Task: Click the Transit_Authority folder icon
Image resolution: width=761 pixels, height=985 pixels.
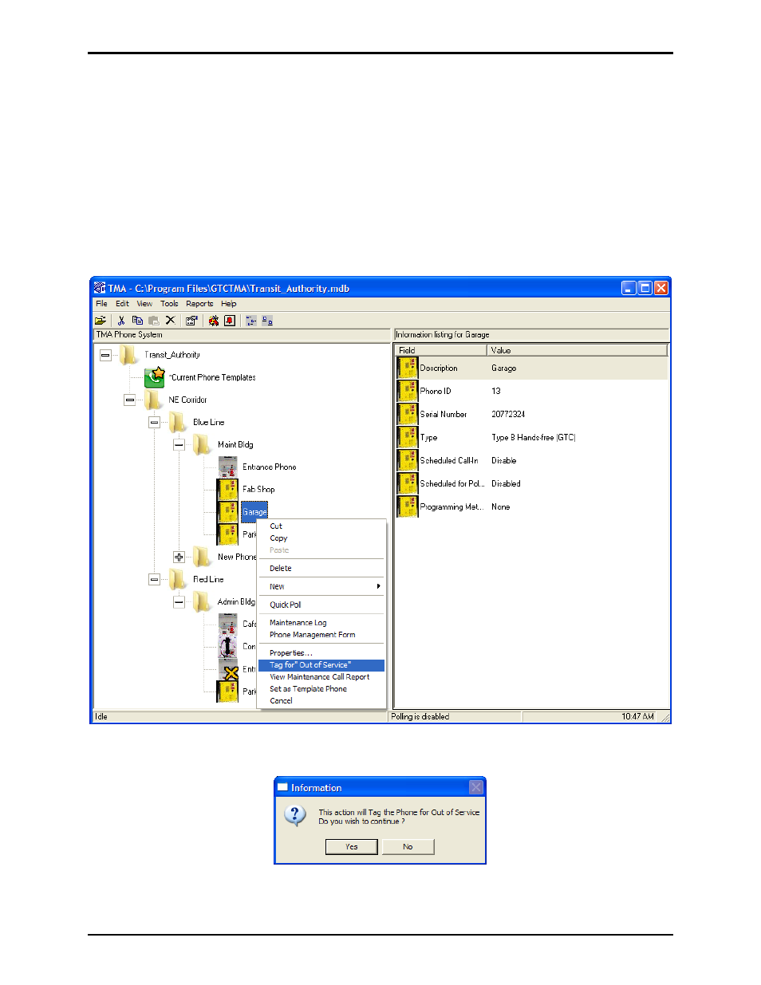Action: click(x=128, y=355)
